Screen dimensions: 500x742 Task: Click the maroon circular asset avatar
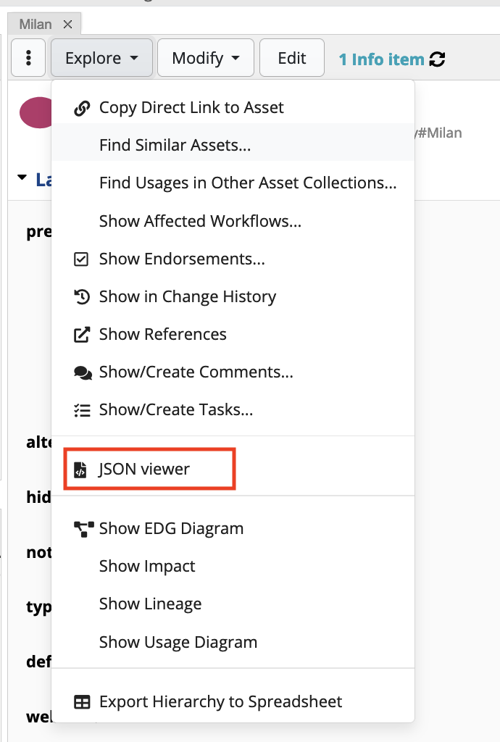(35, 112)
